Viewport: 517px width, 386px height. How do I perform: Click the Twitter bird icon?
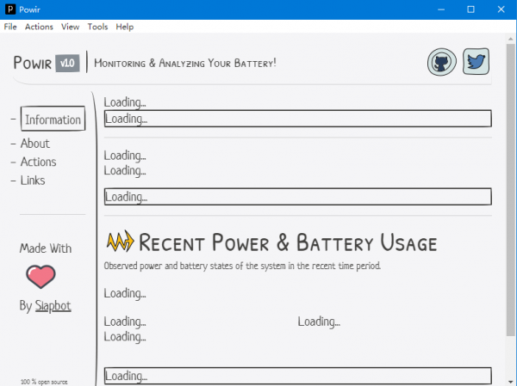pos(477,62)
